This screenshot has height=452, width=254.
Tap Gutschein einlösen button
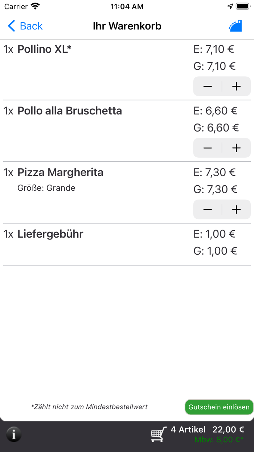219,407
